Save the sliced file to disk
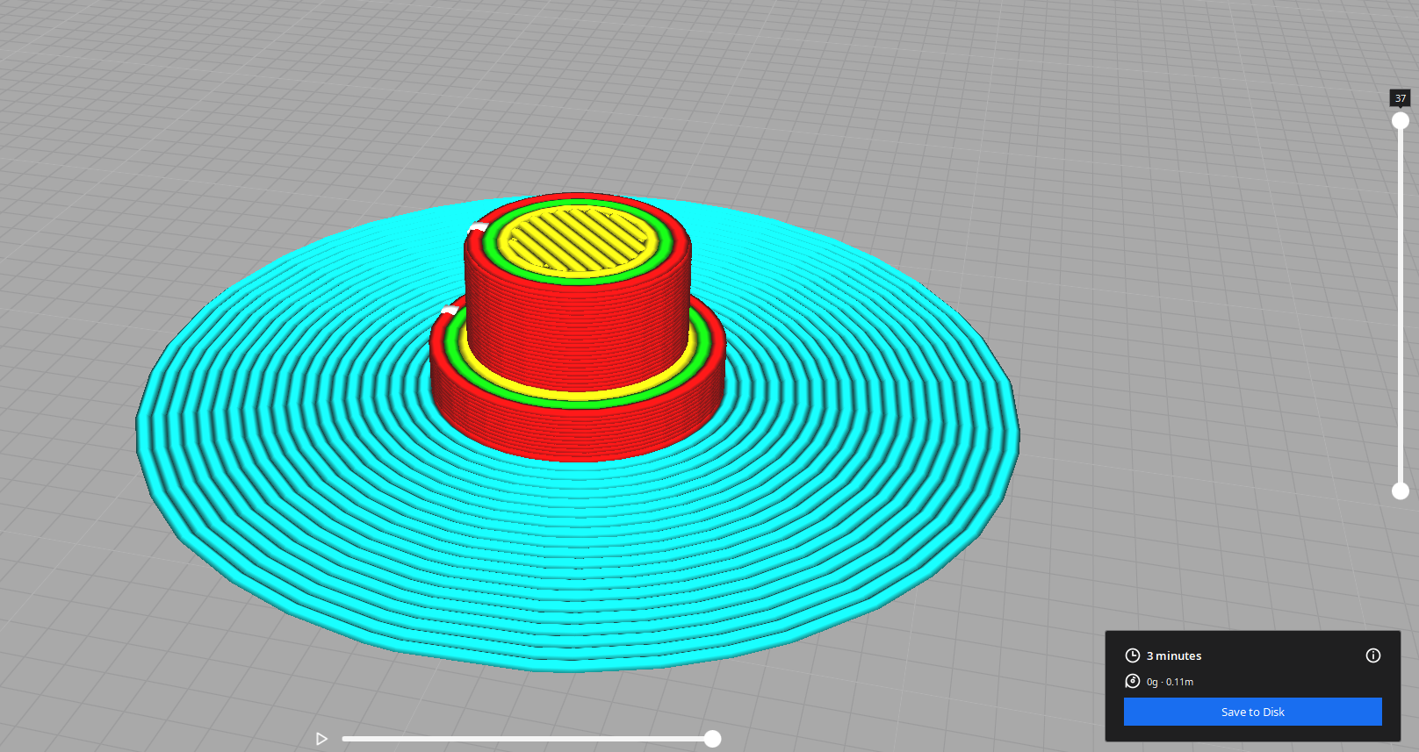This screenshot has height=752, width=1419. 1252,712
